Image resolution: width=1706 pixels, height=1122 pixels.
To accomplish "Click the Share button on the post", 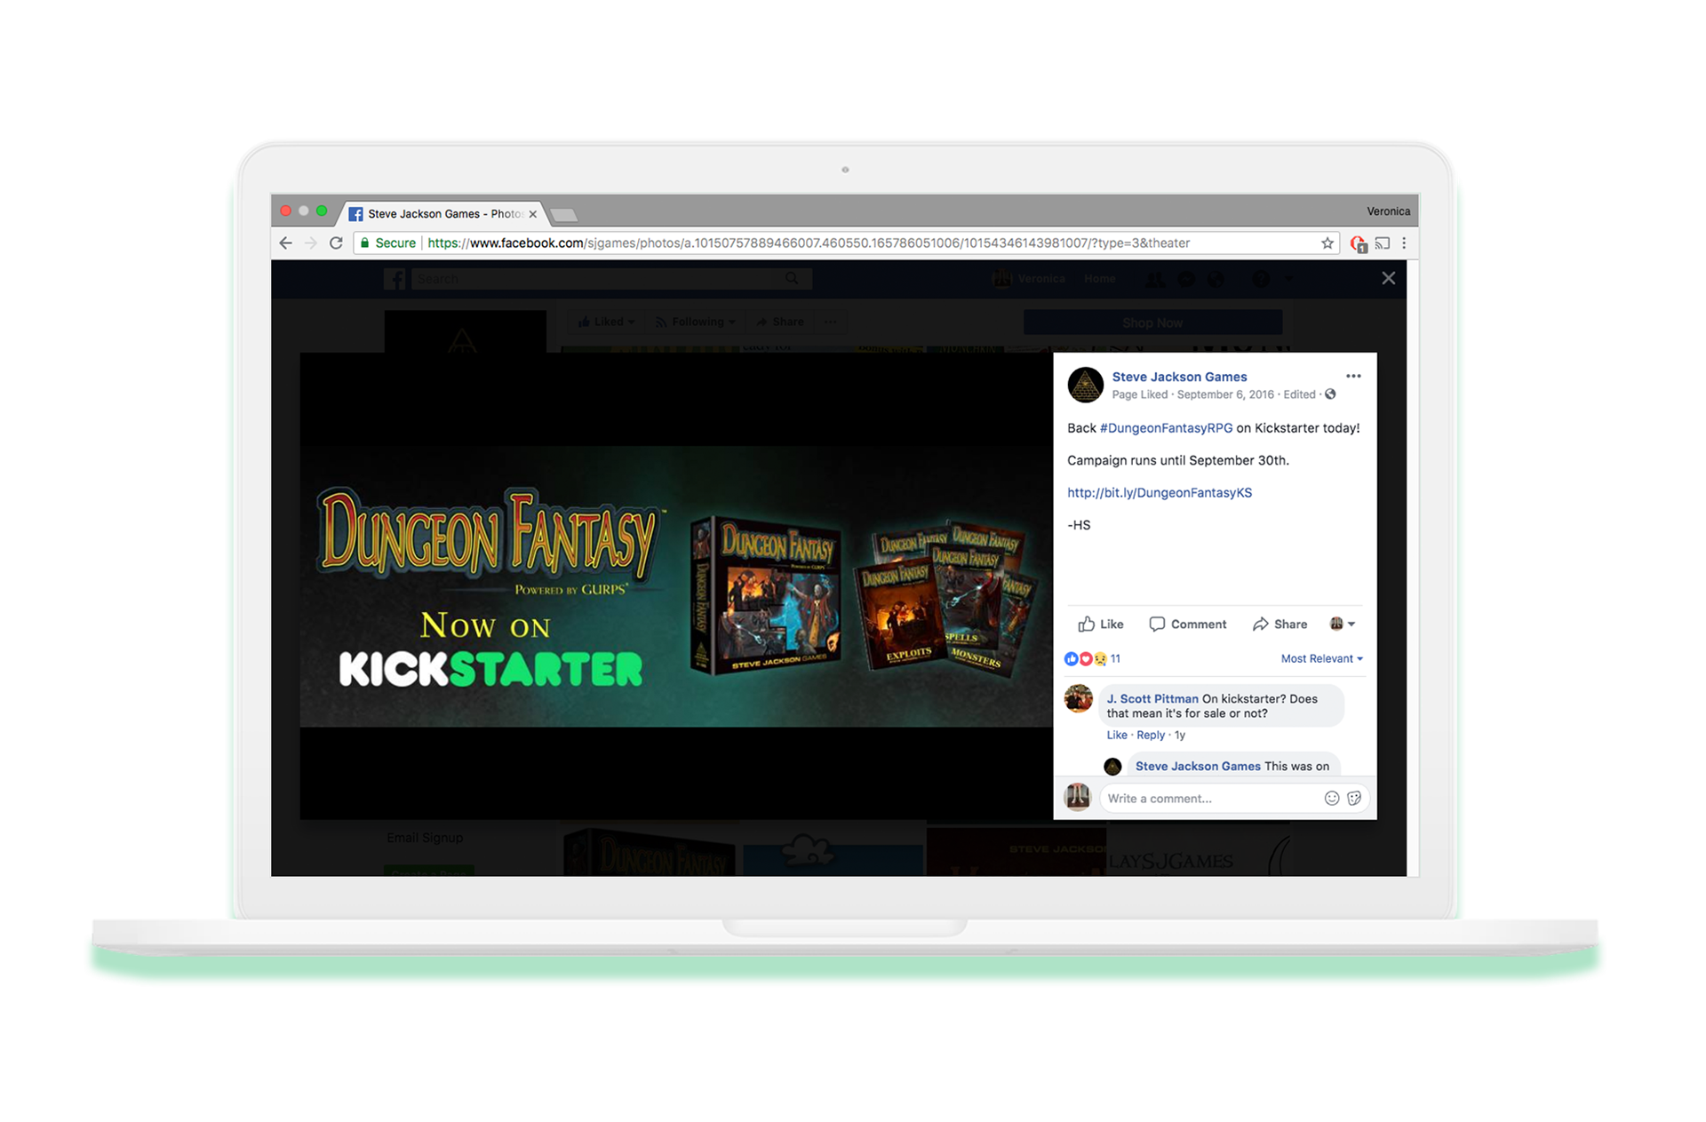I will coord(1280,625).
